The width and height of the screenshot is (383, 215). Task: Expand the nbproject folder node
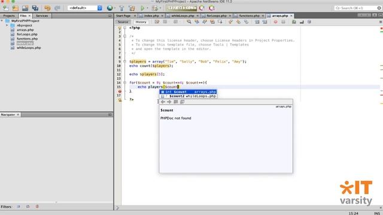(x=7, y=25)
